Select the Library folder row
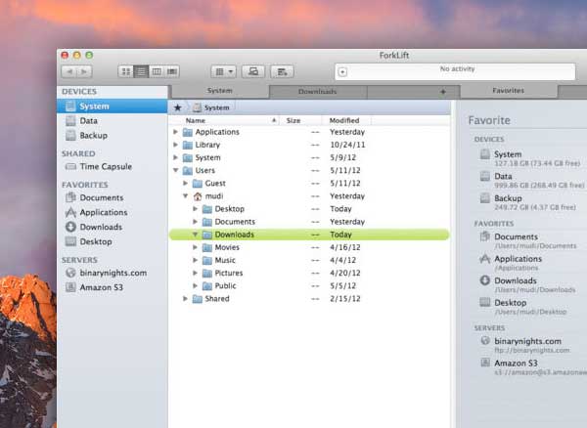Viewport: 587px width, 428px height. pyautogui.click(x=309, y=145)
